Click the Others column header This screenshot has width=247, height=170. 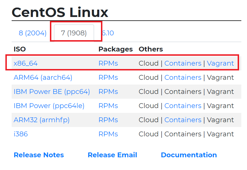tap(151, 49)
